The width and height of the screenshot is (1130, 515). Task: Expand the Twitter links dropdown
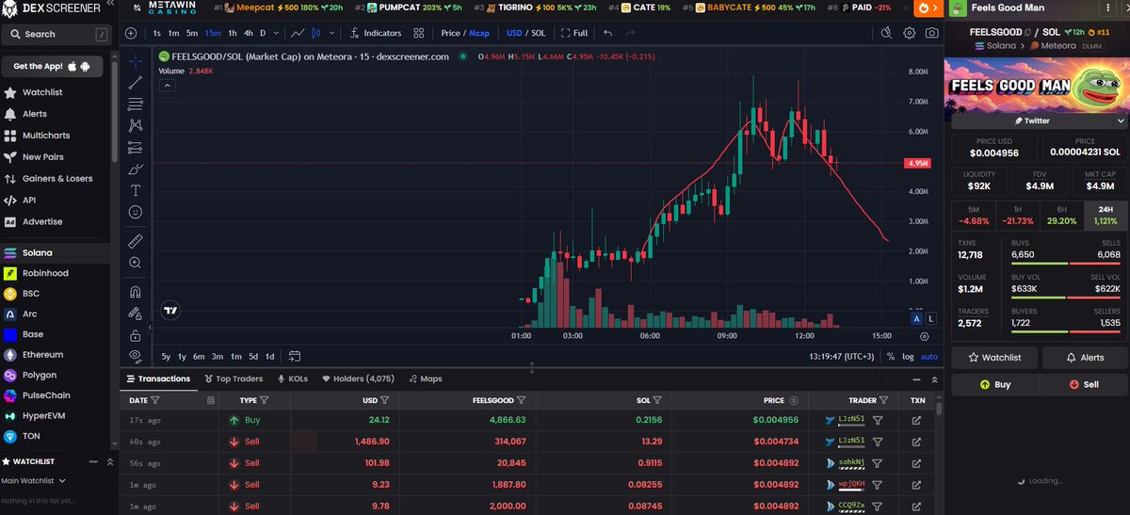pos(1120,121)
